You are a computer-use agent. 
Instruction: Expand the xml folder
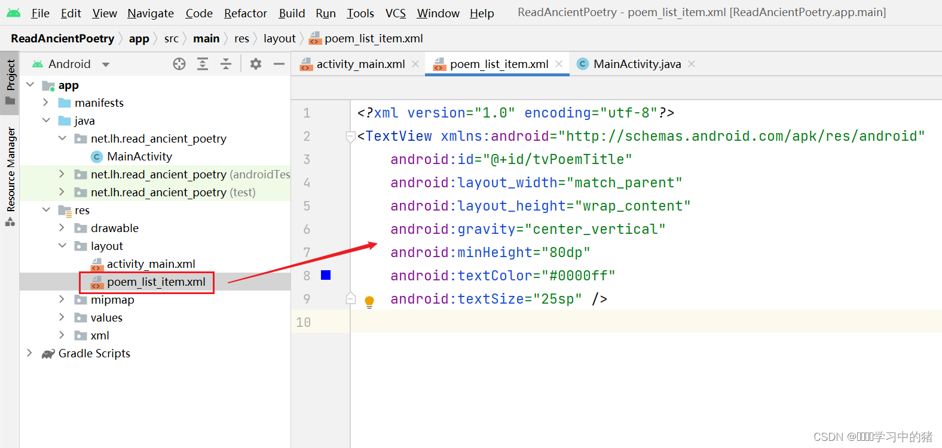(62, 335)
